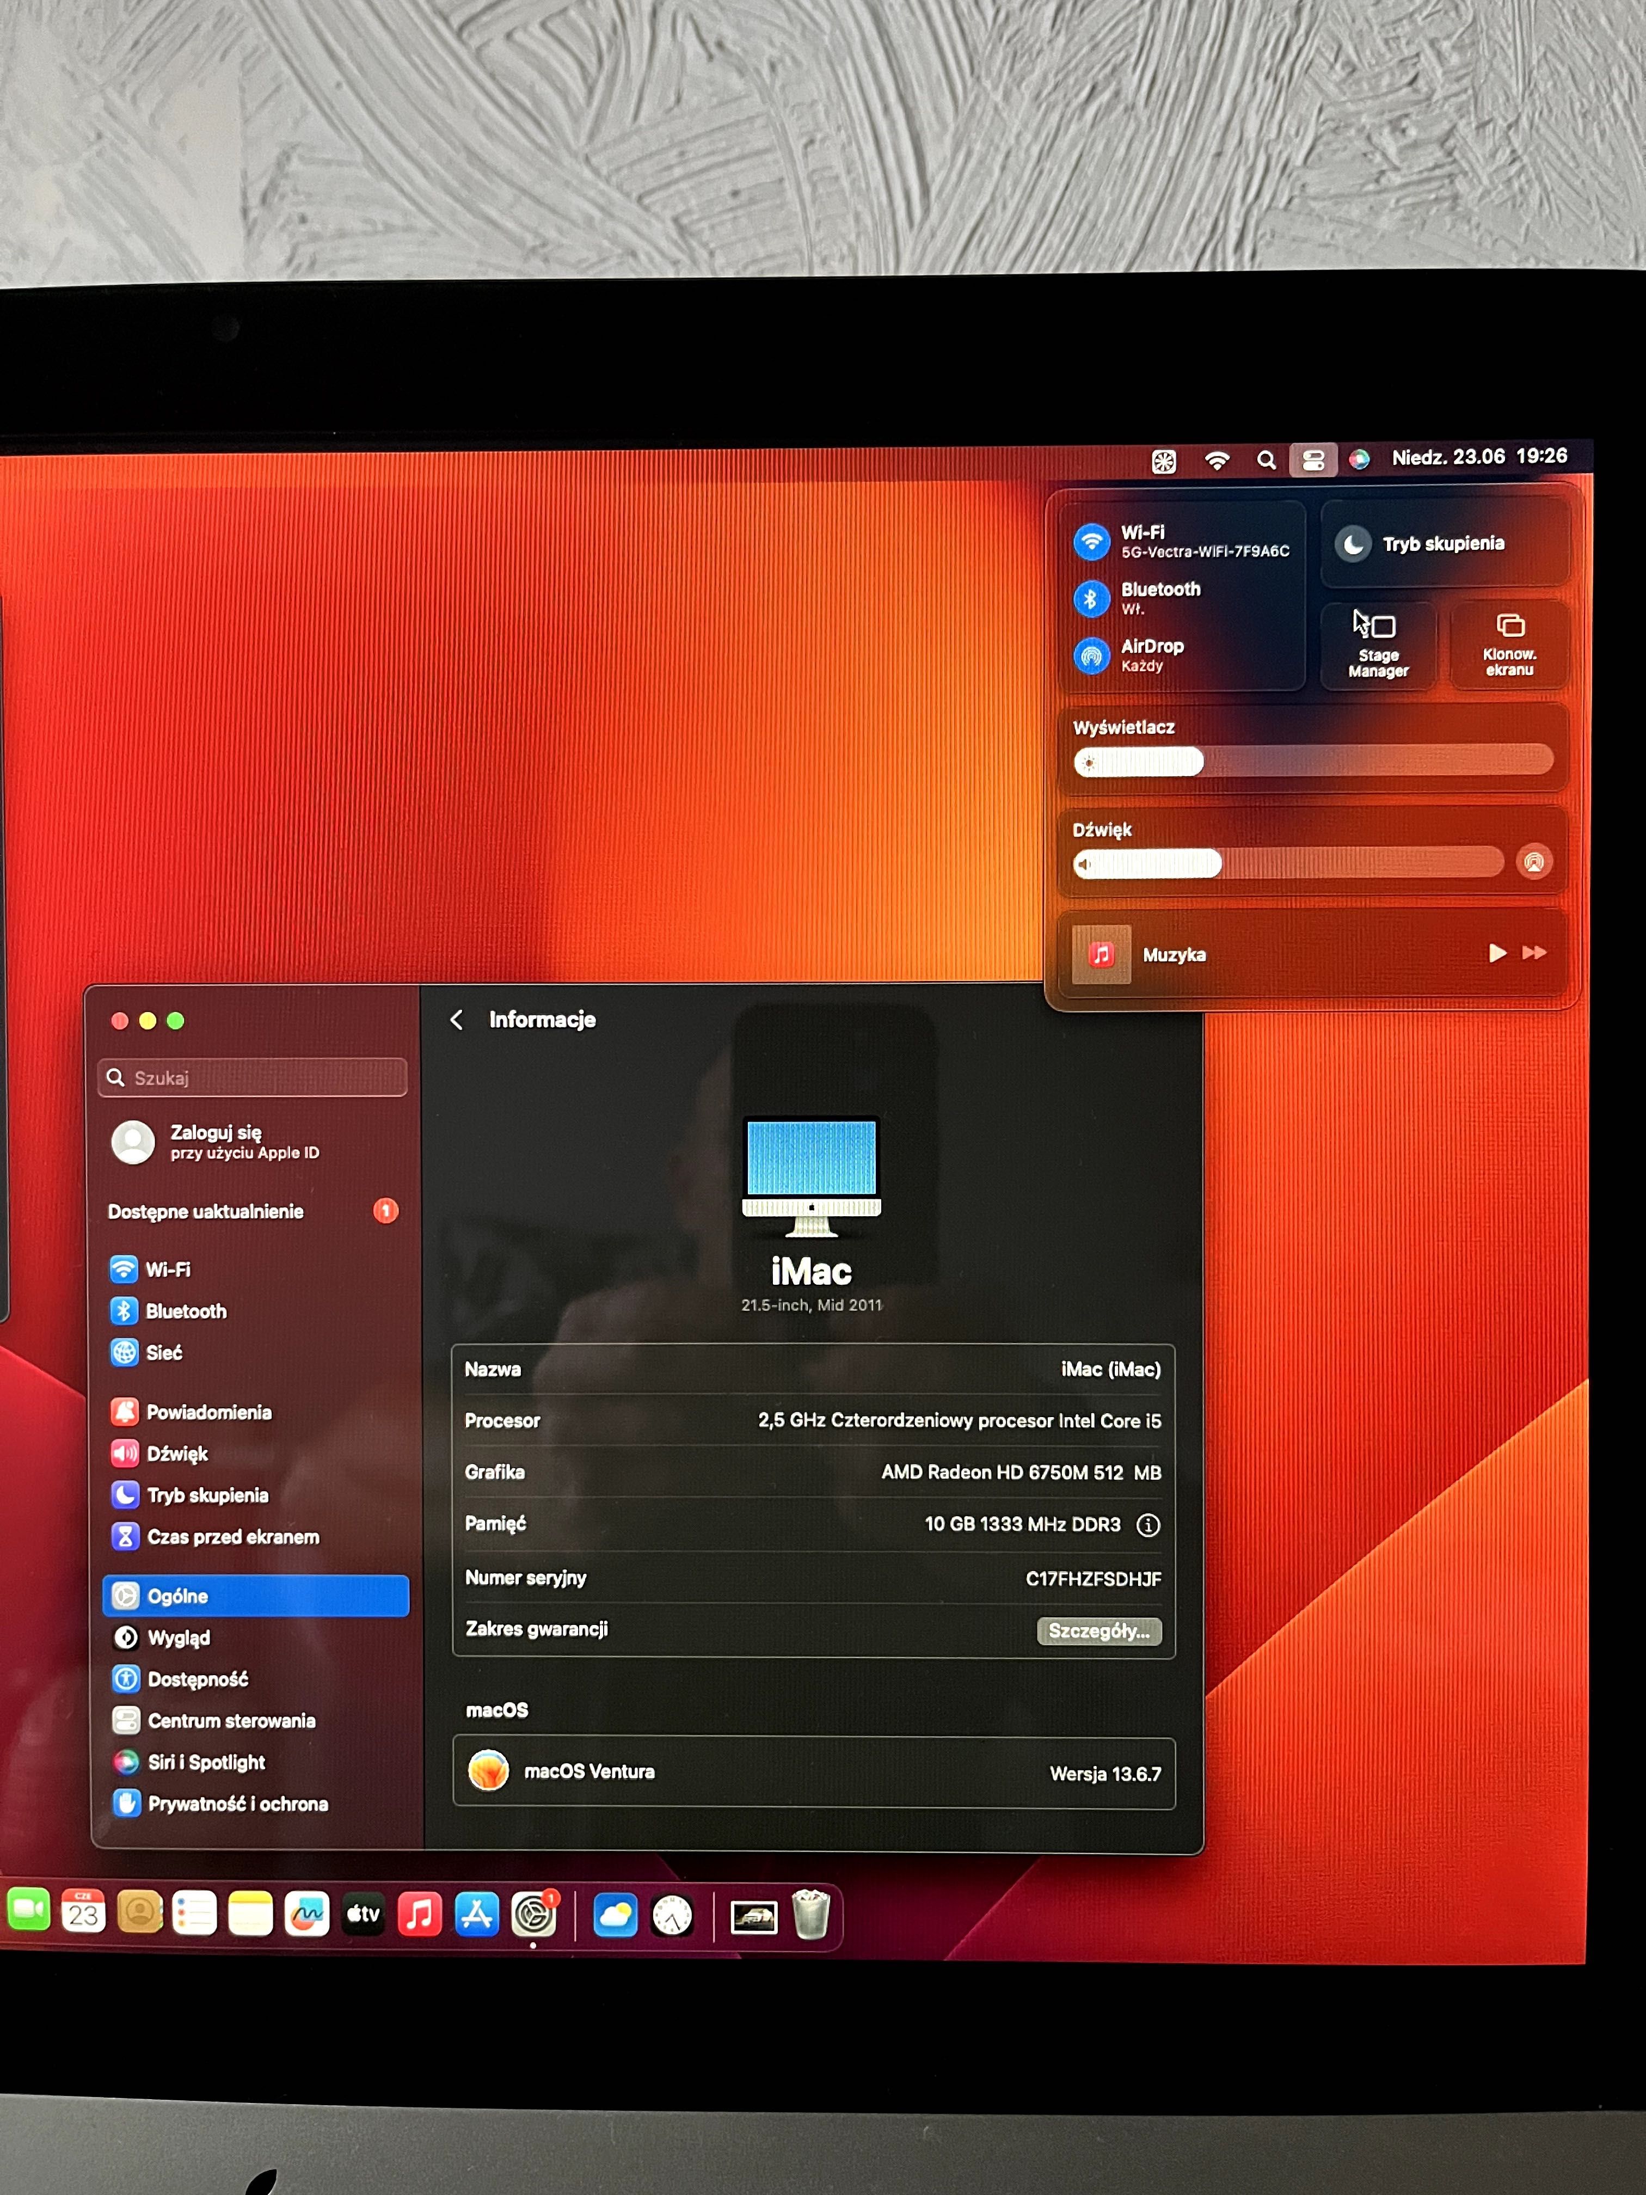Skip to next track in Muzyka
Viewport: 1646px width, 2195px height.
pos(1534,953)
